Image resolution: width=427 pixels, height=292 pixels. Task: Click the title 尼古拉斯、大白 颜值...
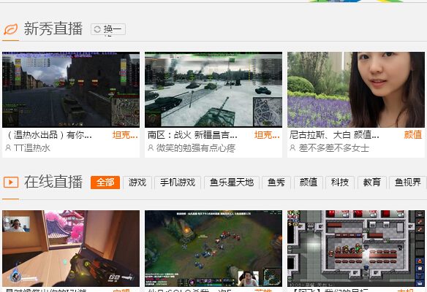click(x=334, y=135)
